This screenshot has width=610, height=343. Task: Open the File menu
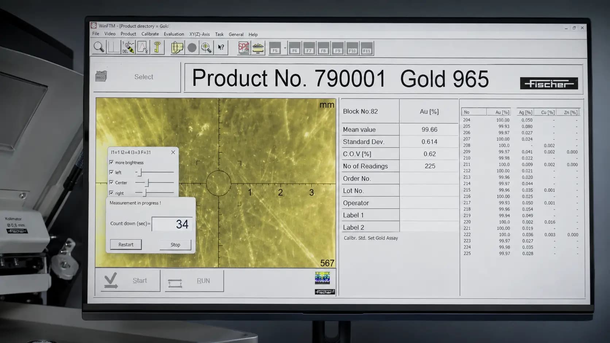96,34
